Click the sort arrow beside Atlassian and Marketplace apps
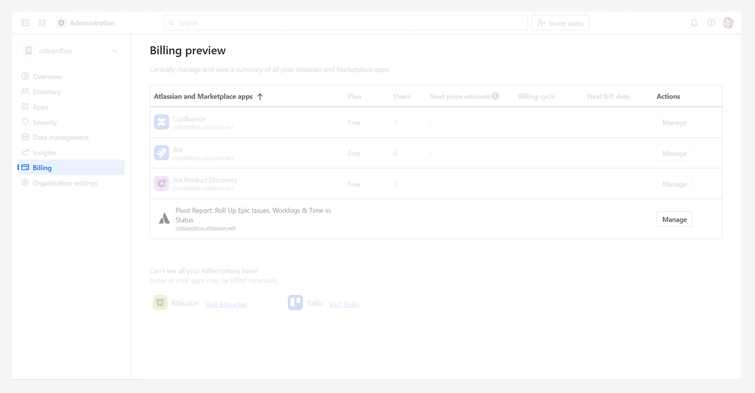 pyautogui.click(x=260, y=97)
